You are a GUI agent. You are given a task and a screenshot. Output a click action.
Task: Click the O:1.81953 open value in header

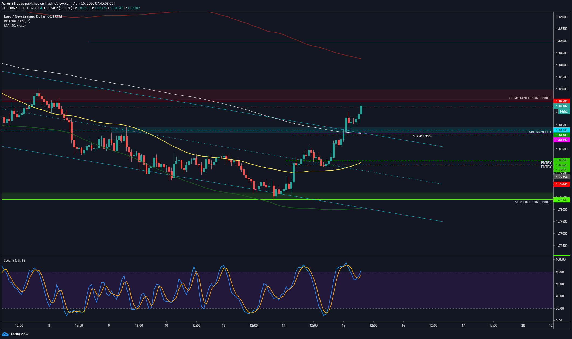pos(81,8)
